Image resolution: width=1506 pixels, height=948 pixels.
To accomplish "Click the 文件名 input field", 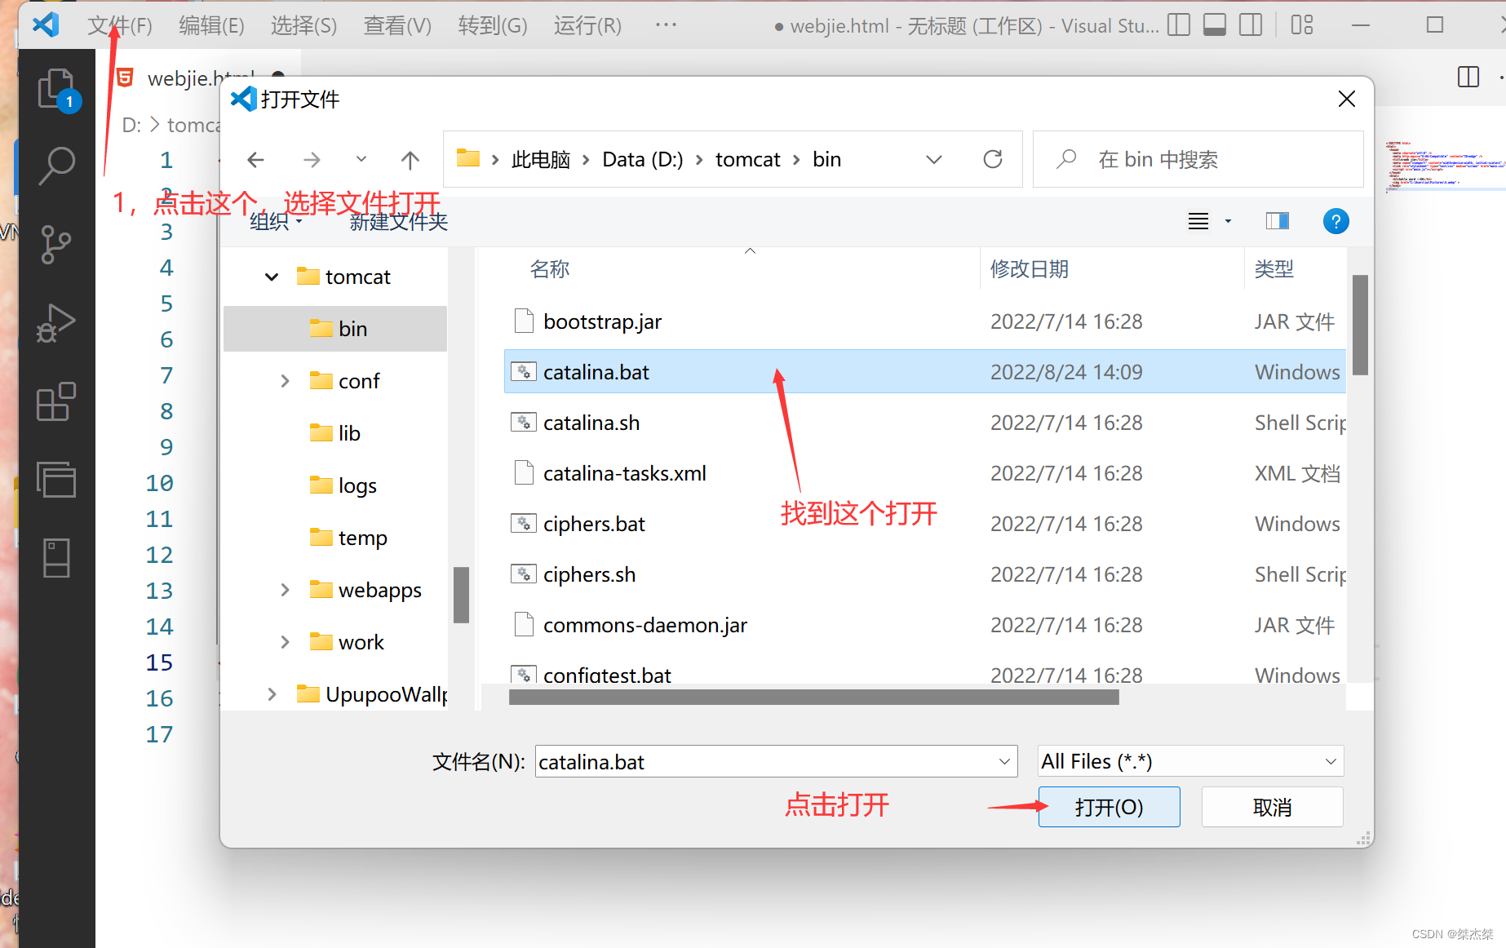I will click(764, 761).
